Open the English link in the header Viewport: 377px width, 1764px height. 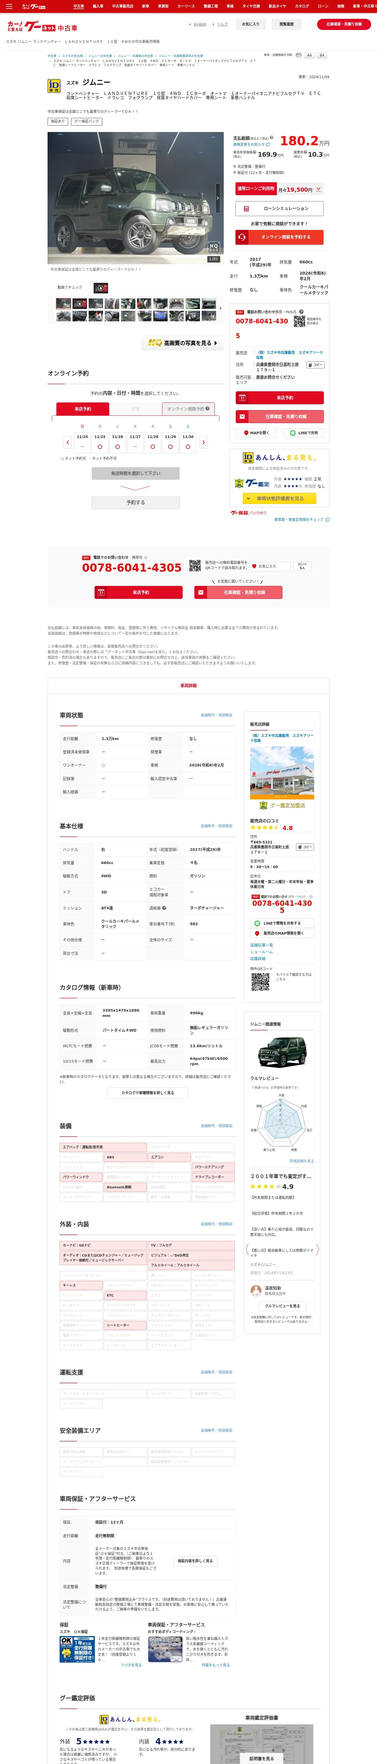point(200,25)
